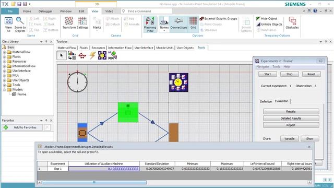The image size is (334, 188).
Task: Click Zoom to Objects magnifier
Action: click(20, 24)
